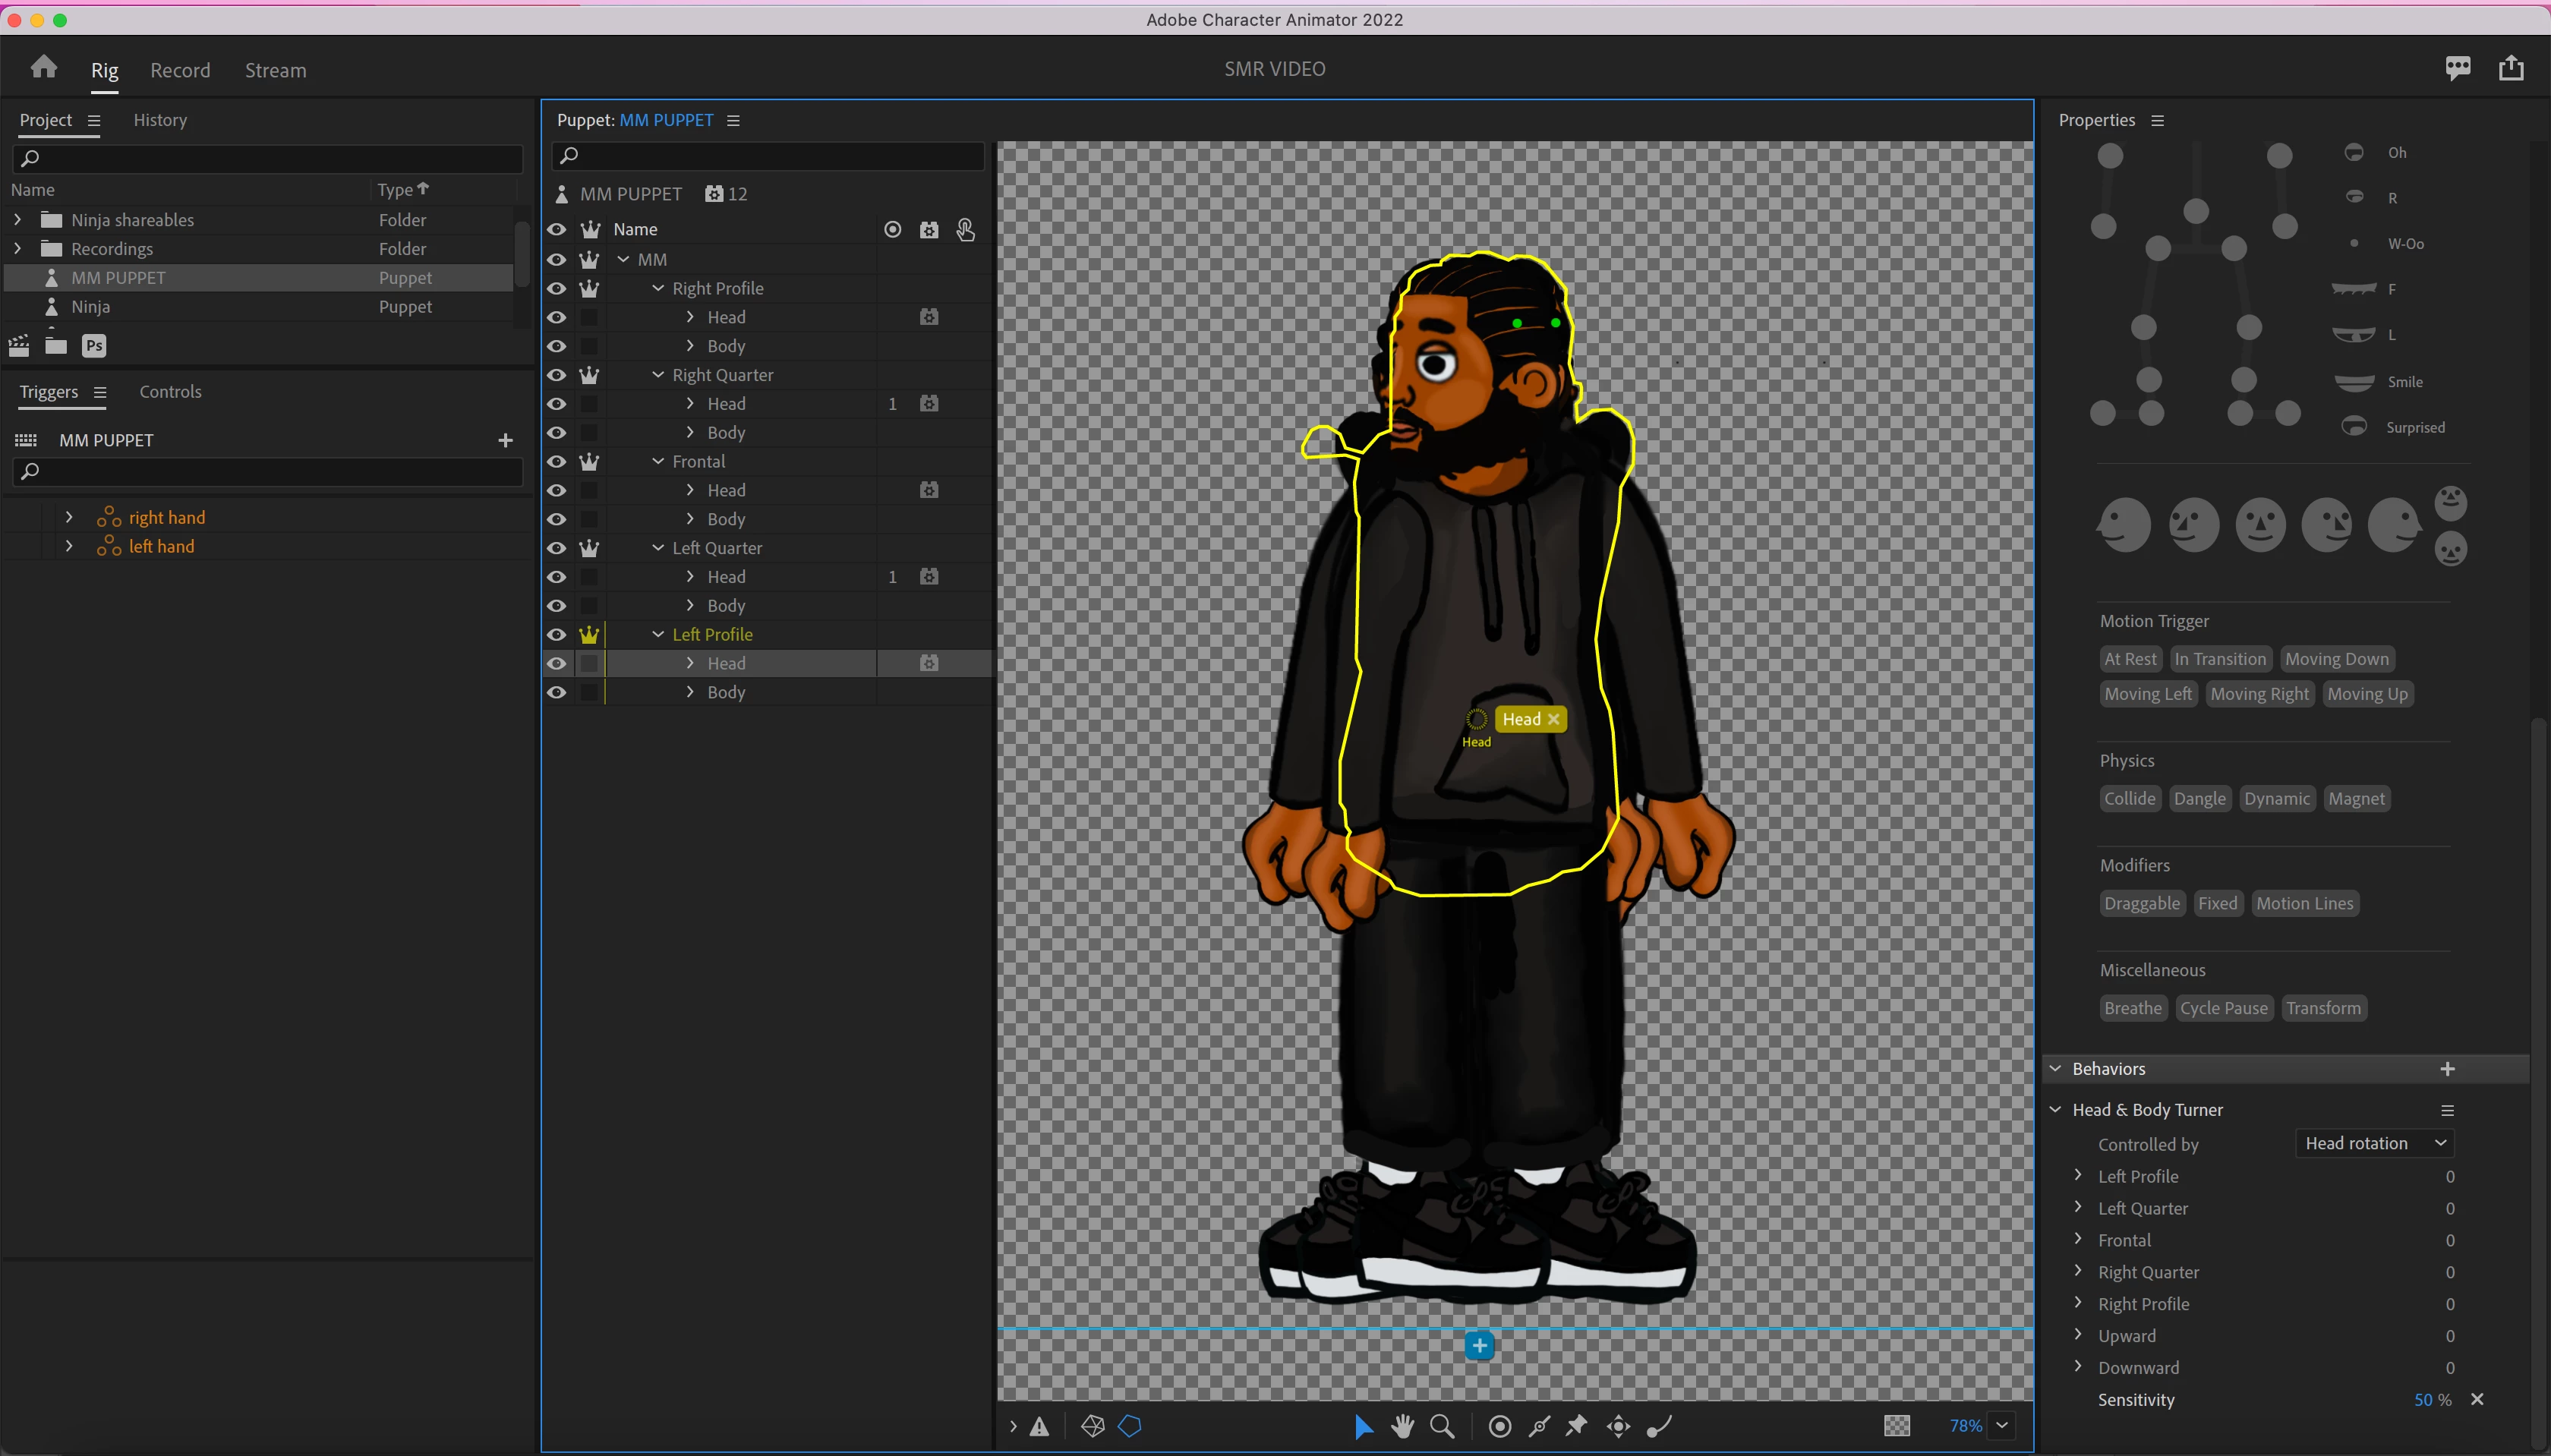Switch to the Record tab
Image resolution: width=2551 pixels, height=1456 pixels.
pos(180,70)
